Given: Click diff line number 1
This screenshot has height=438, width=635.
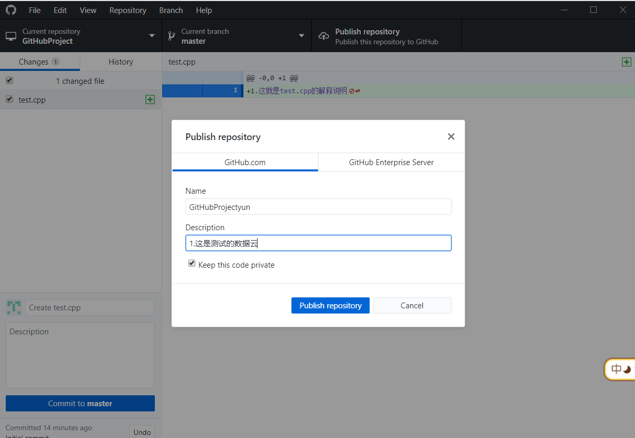Looking at the screenshot, I should [235, 91].
